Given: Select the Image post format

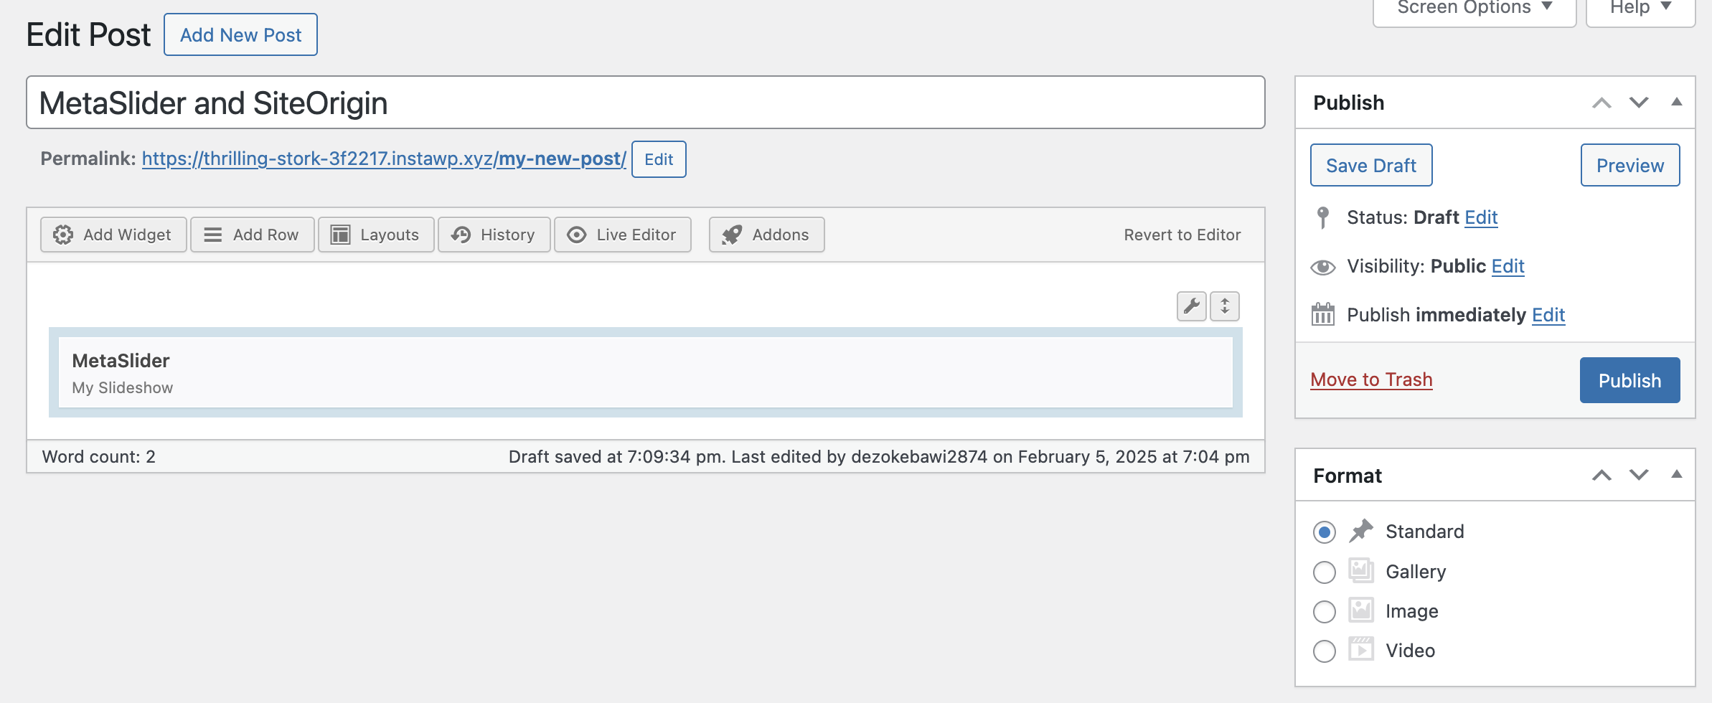Looking at the screenshot, I should coord(1324,612).
